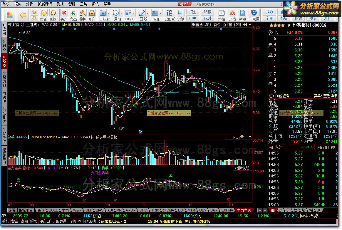Expand the 自选股 dropdown arrow
This screenshot has width=342, height=230.
[x=108, y=13]
